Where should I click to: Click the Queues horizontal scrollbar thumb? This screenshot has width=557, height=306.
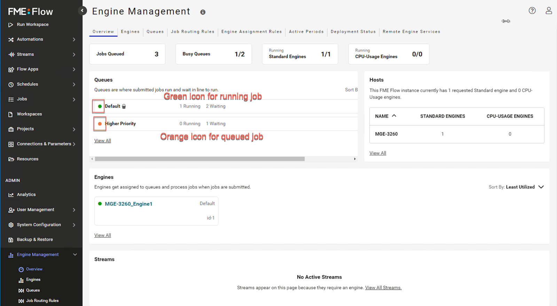click(200, 159)
